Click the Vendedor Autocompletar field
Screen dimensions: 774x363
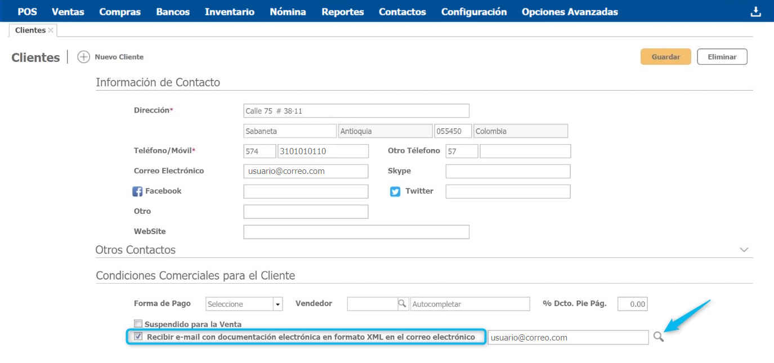tap(470, 304)
